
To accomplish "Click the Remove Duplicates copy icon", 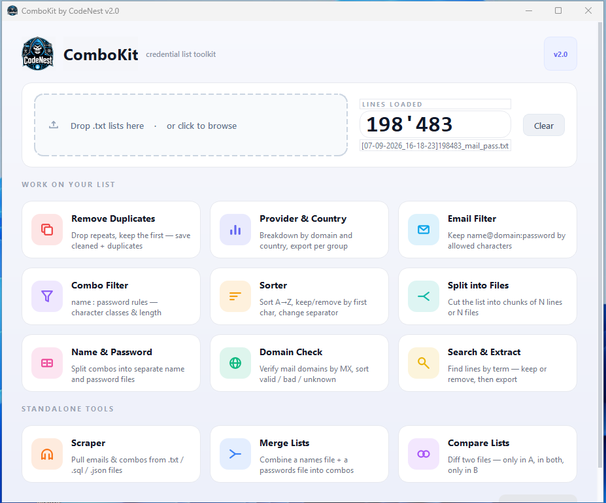I will coord(47,230).
